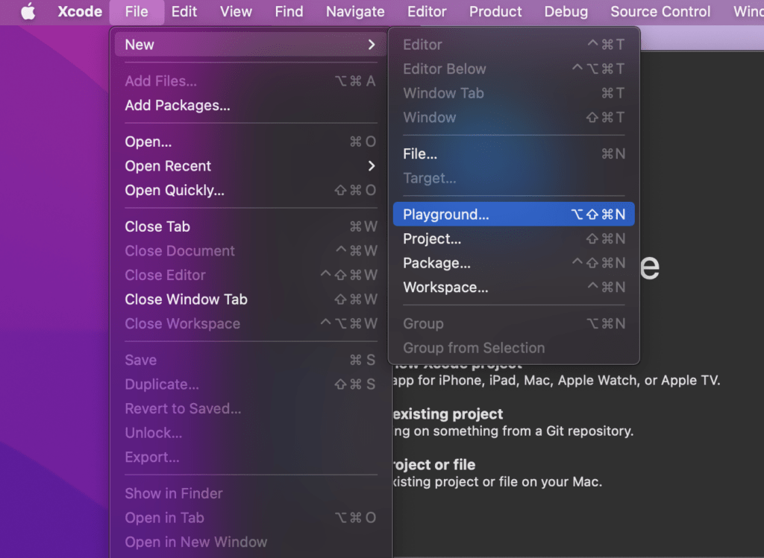
Task: Open the Apple menu
Action: 28,12
